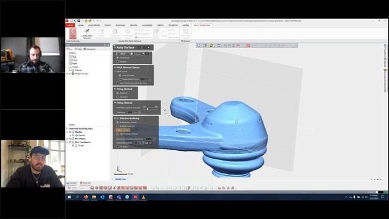Show hidden system tray icons
The width and height of the screenshot is (389, 219).
346,197
